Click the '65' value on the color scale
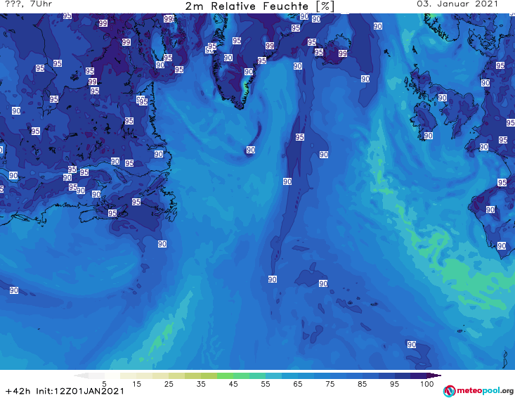The image size is (515, 398). tap(298, 383)
